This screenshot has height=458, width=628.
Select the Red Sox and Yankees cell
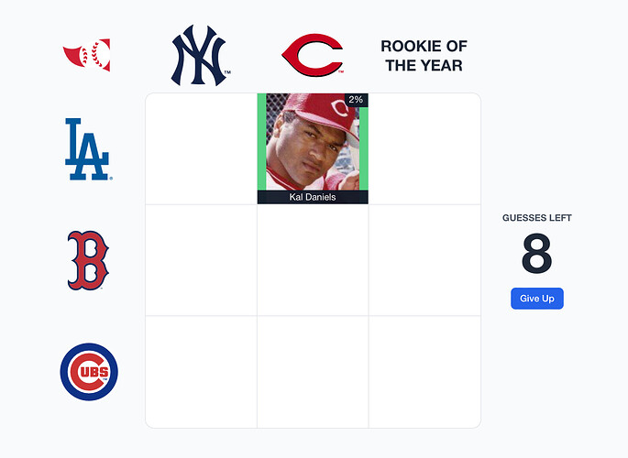pyautogui.click(x=201, y=260)
